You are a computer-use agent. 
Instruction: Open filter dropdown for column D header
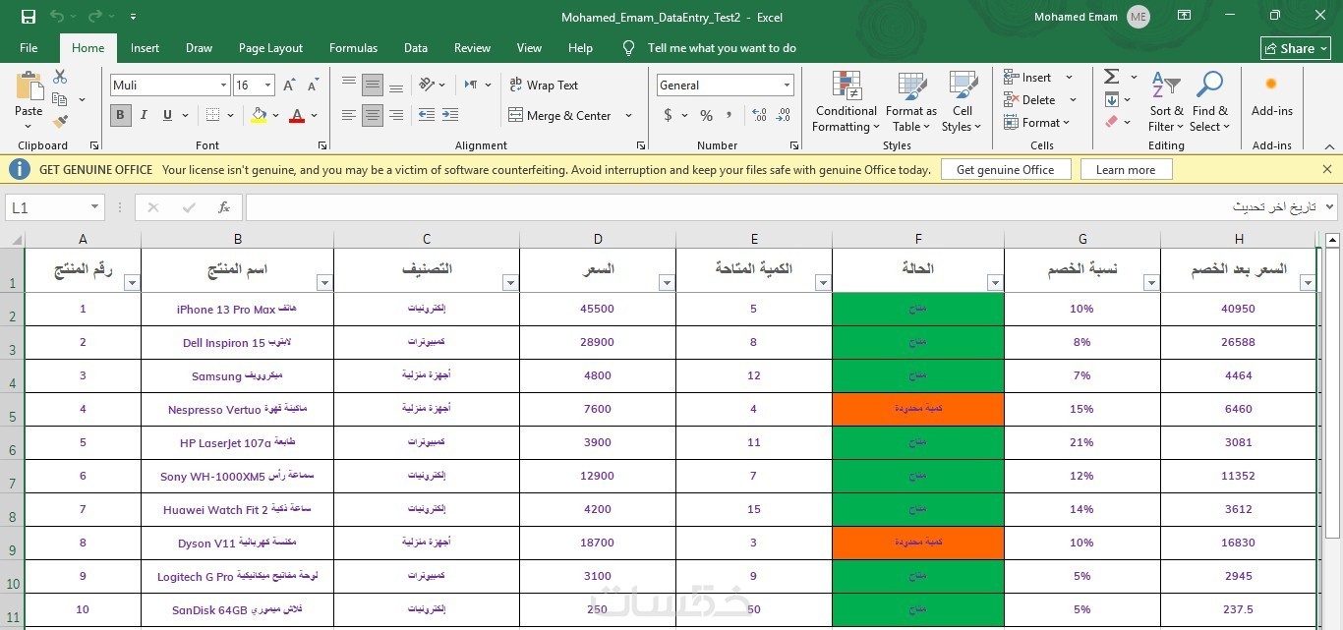point(667,283)
